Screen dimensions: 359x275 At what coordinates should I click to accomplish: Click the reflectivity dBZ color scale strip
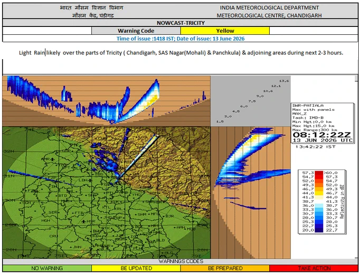319,202
